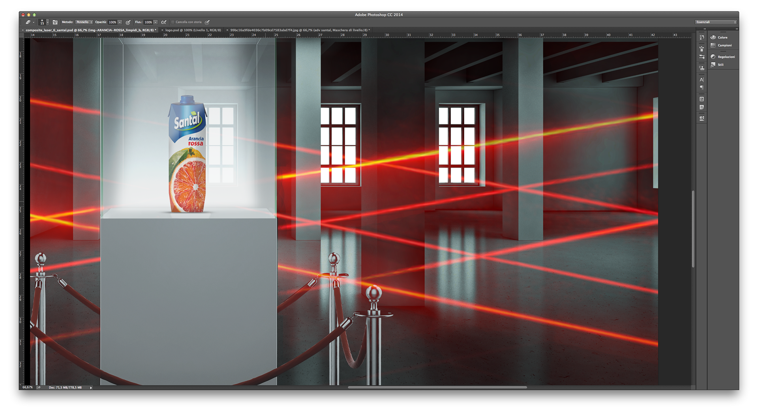Open the Flusso slider dropdown arrow

click(156, 22)
